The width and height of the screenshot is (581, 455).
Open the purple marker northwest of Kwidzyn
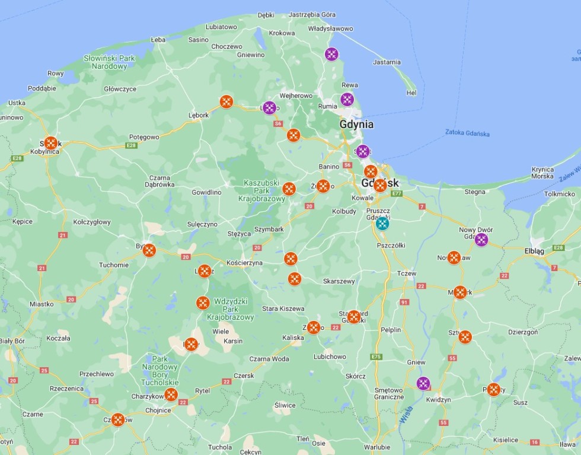(x=423, y=383)
